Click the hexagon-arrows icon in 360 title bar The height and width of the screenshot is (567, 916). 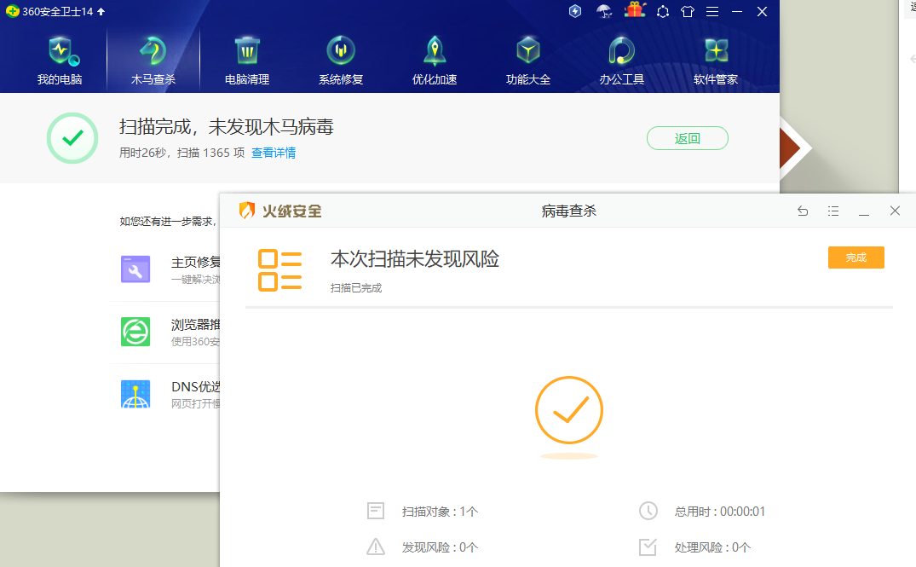tap(663, 11)
